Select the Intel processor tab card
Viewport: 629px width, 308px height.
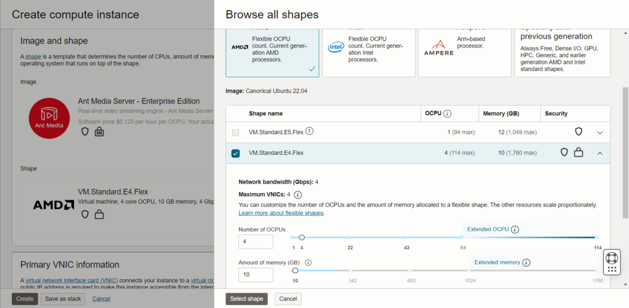(369, 52)
